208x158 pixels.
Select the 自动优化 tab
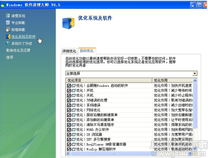pos(87,51)
